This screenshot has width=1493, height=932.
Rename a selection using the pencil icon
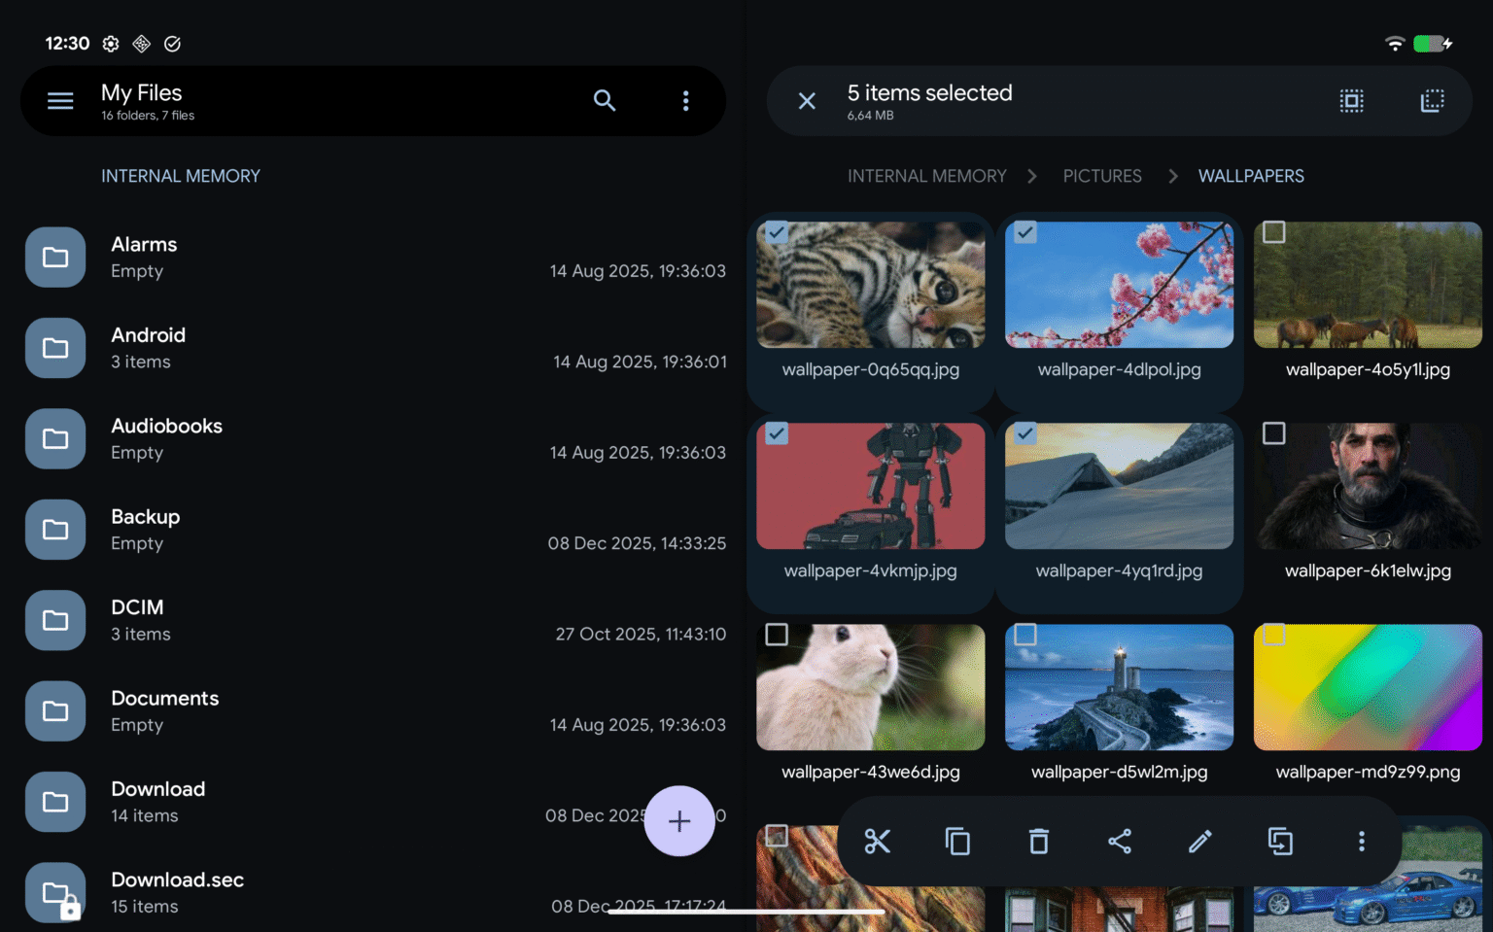[1199, 842]
